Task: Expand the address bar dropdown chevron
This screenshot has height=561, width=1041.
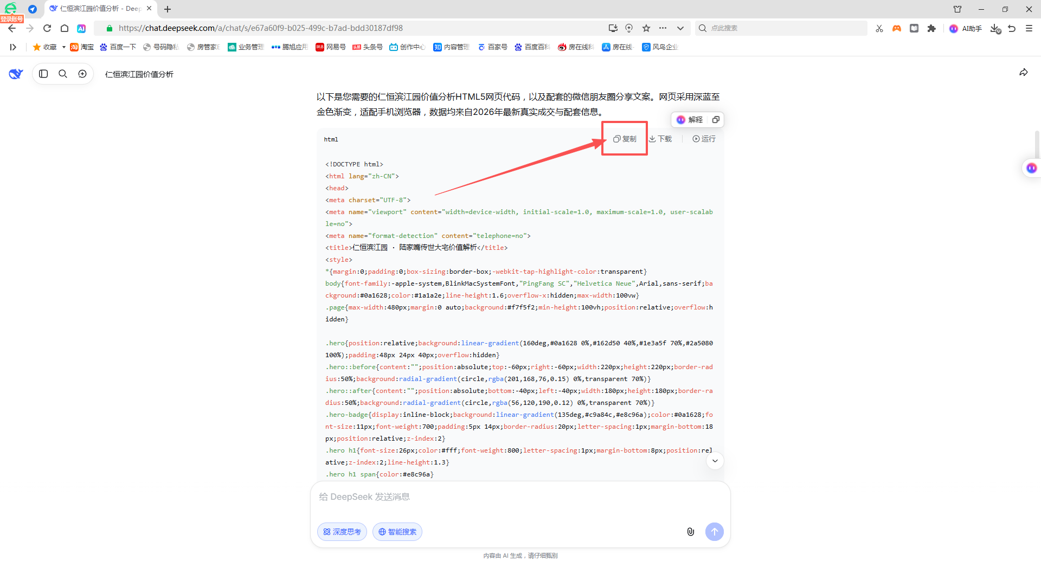Action: [x=680, y=28]
